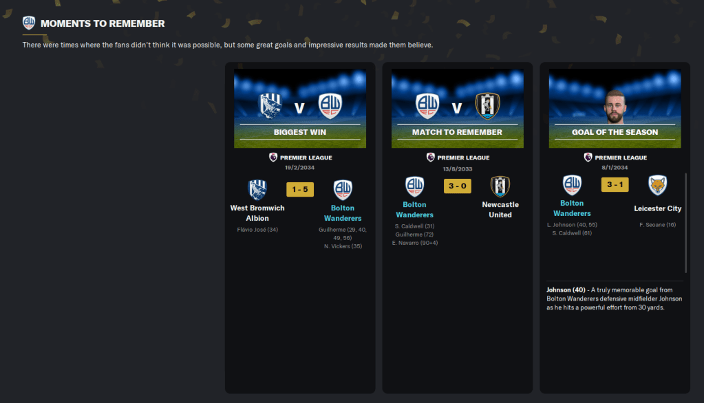Click Newcastle United crest in Match to Remember banner

pos(488,106)
